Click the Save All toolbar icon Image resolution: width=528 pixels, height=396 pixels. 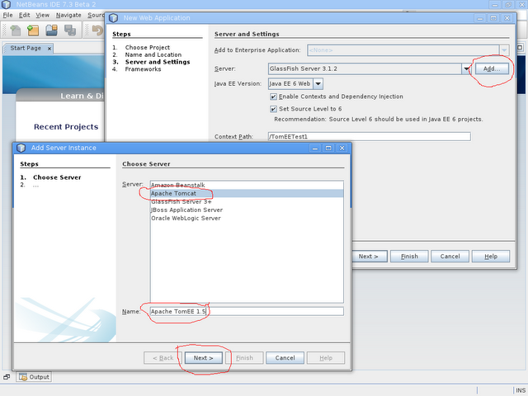click(x=70, y=31)
